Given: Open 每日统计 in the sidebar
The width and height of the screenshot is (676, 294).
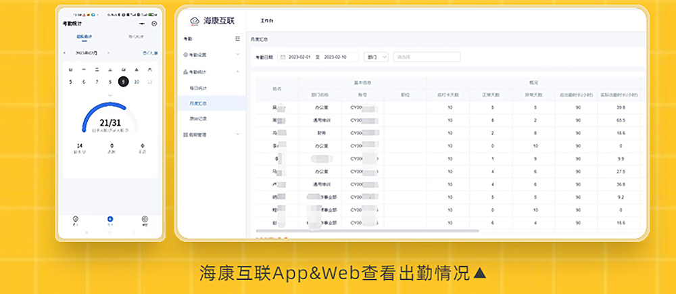Looking at the screenshot, I should [198, 88].
